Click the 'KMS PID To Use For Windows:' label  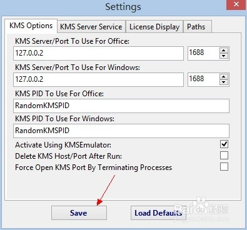click(x=64, y=119)
